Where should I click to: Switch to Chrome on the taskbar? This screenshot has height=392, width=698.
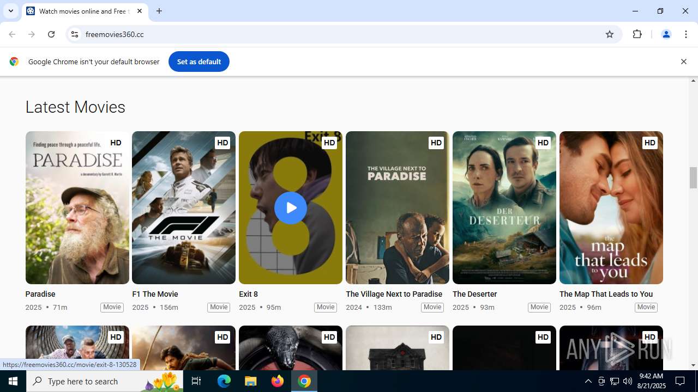304,381
